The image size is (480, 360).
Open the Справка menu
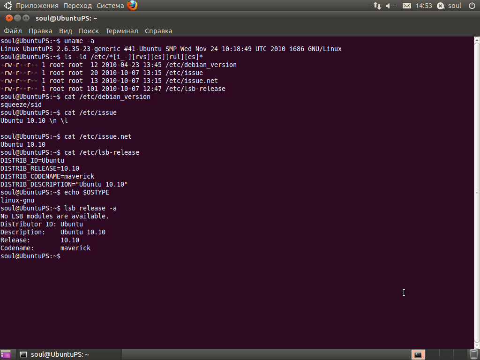pyautogui.click(x=158, y=31)
